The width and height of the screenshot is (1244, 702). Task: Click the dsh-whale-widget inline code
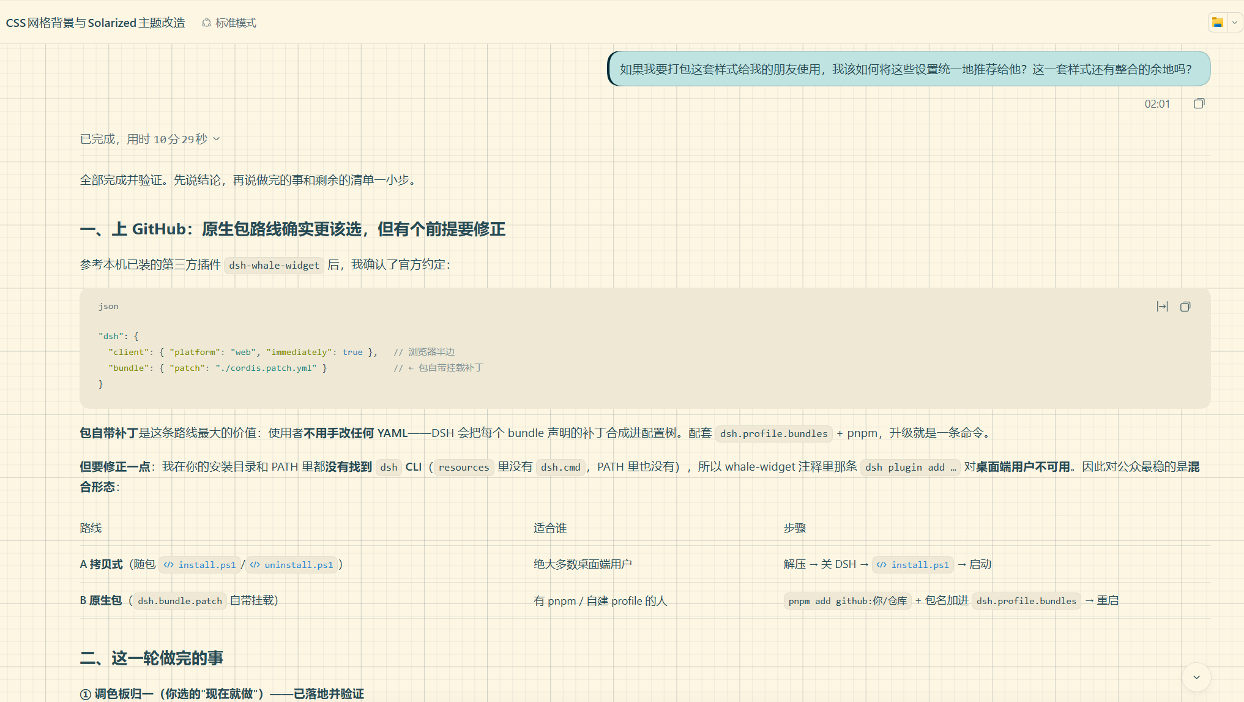[x=274, y=265]
